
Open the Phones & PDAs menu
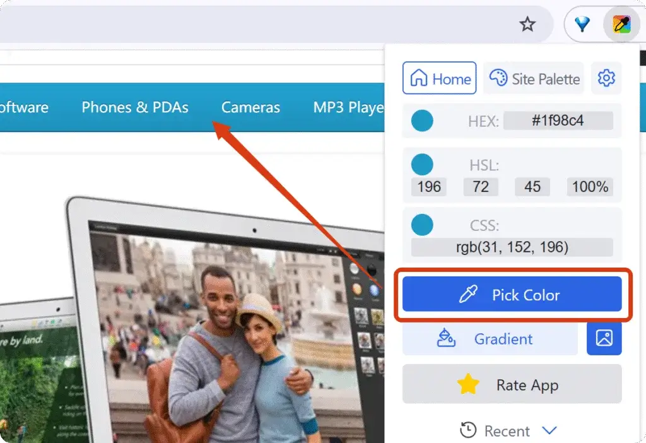click(135, 107)
